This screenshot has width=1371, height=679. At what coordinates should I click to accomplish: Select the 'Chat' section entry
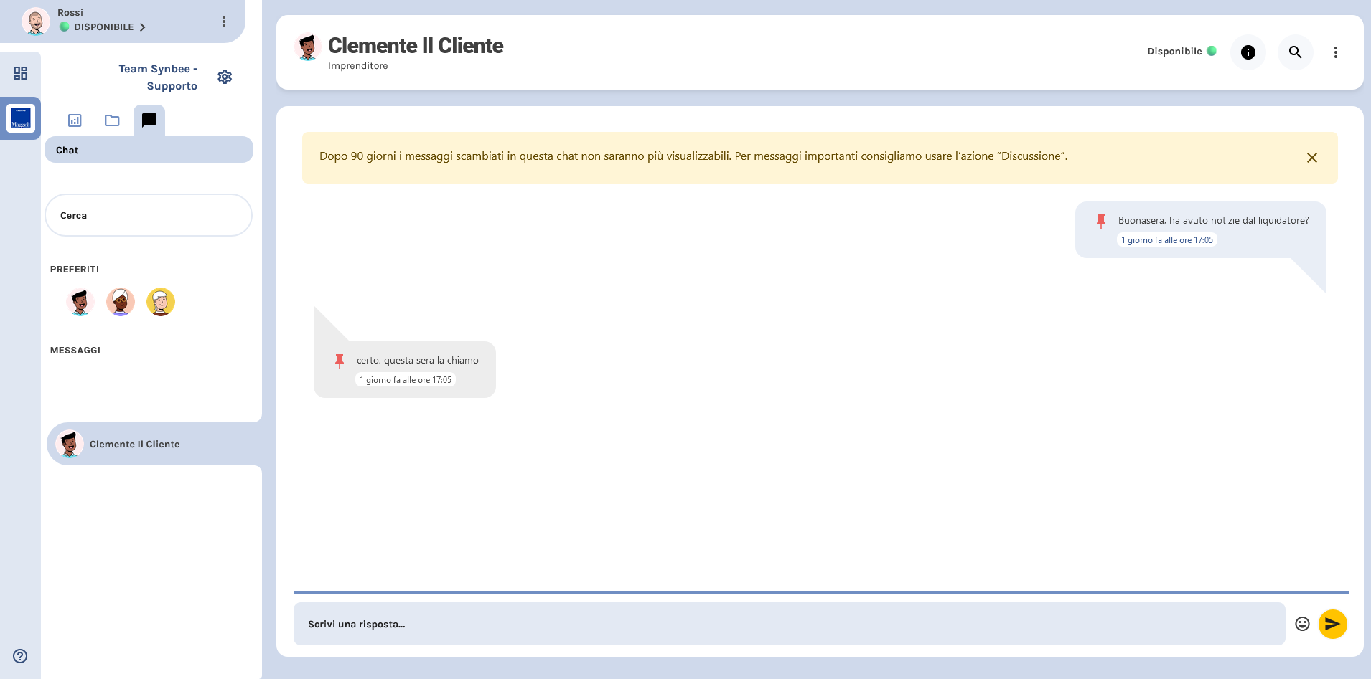click(x=67, y=149)
